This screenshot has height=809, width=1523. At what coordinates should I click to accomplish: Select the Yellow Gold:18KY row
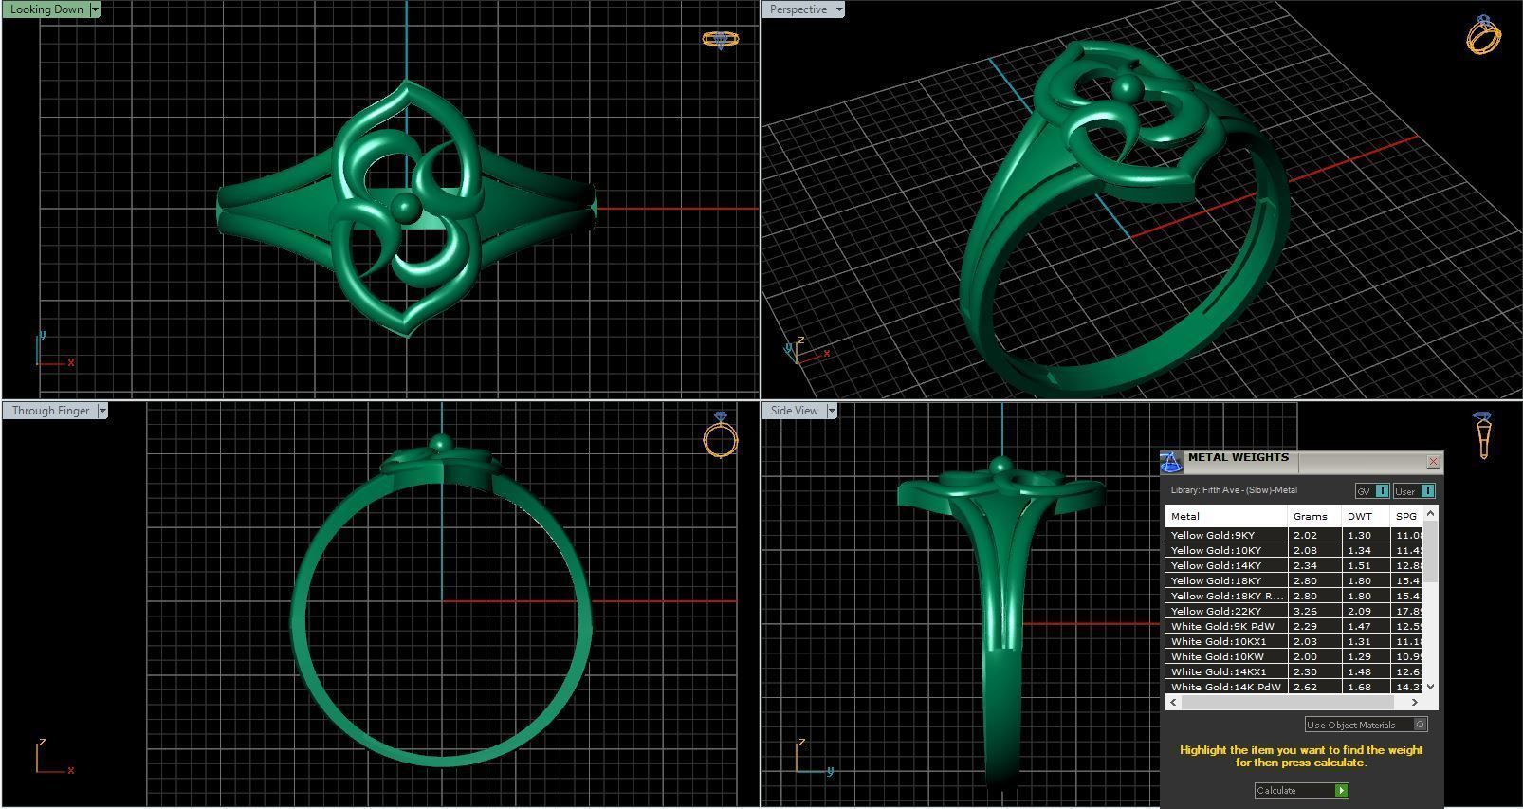pos(1294,580)
